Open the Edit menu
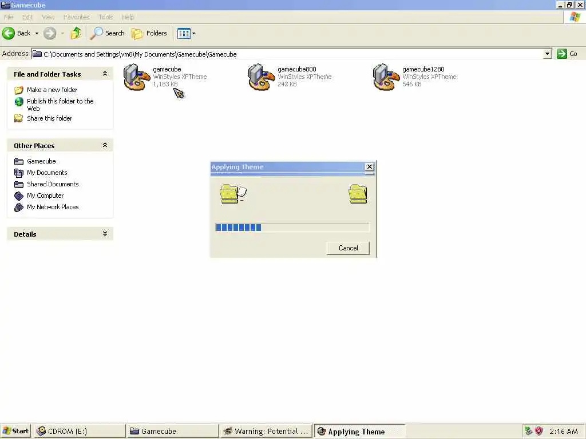The image size is (586, 439). [x=27, y=17]
